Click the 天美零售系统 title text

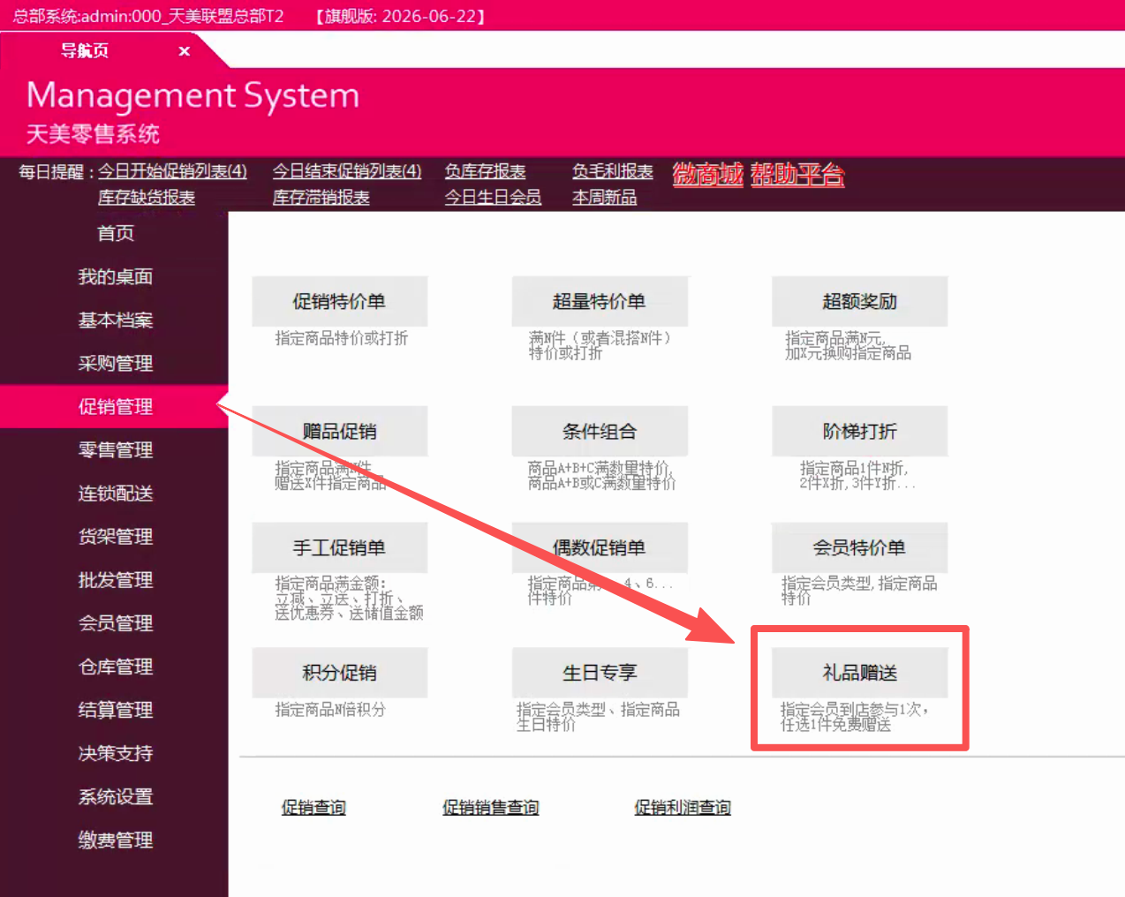click(x=93, y=134)
